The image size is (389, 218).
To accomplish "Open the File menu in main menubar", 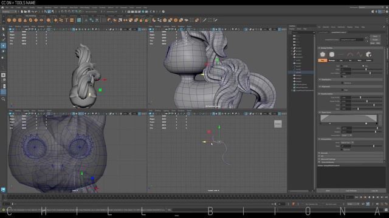I will pos(7,8).
